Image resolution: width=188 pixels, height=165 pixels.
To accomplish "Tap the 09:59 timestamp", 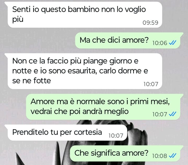I will coord(150,23).
